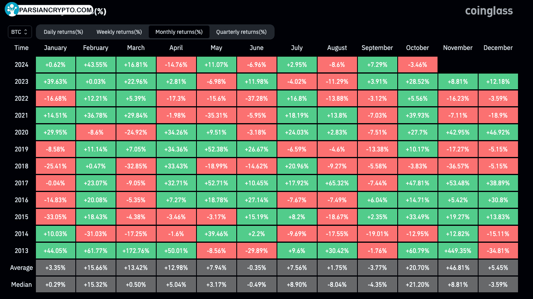
Task: Select the 2024 February +43.55% cell
Action: pos(95,65)
